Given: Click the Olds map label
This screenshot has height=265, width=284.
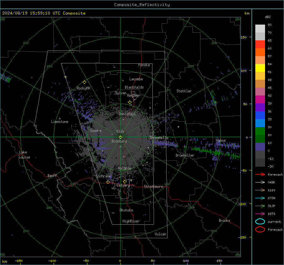Looking at the screenshot, I should [x=120, y=131].
